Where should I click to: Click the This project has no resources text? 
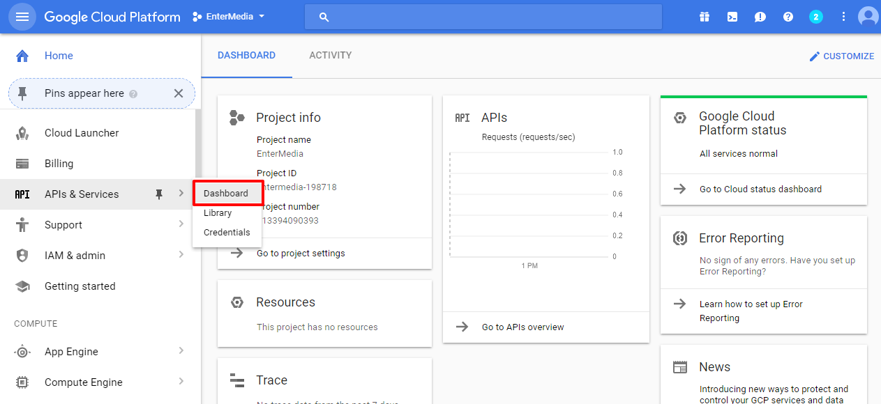pos(317,327)
